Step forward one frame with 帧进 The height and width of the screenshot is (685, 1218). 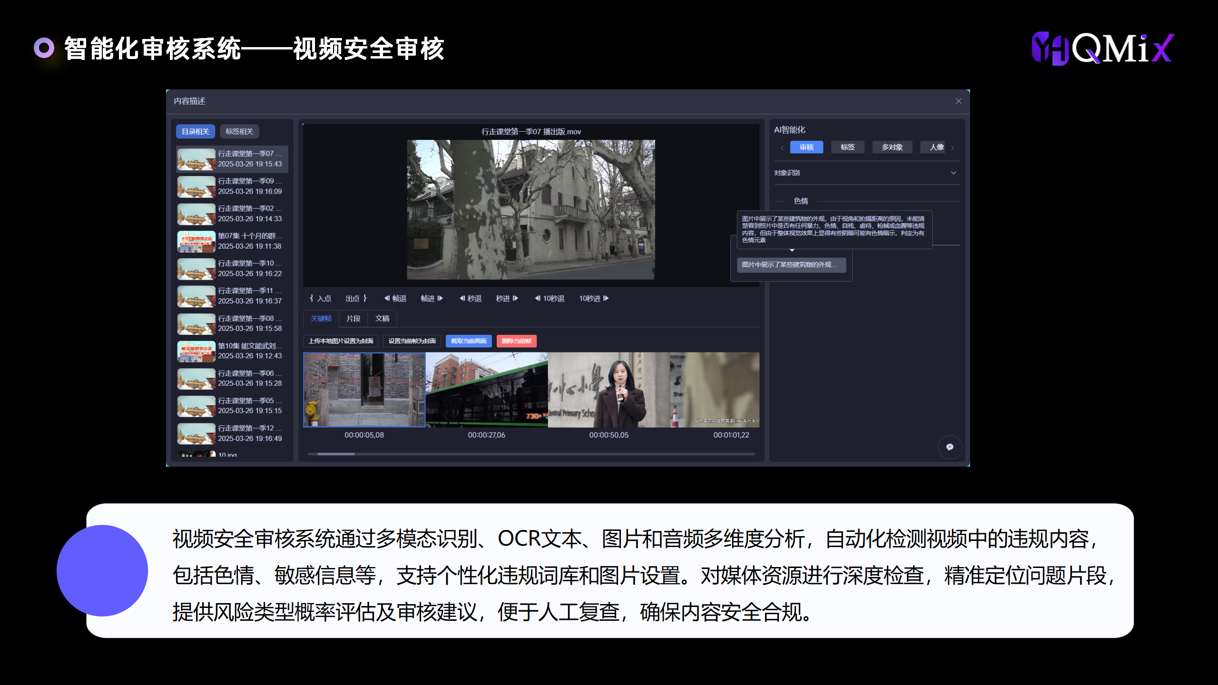pyautogui.click(x=432, y=298)
